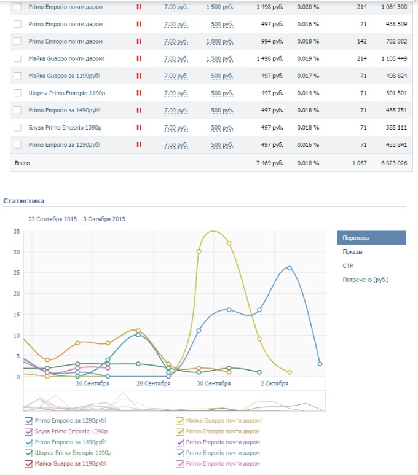
Task: Click pause icon of Шорты Primo Emropio 1190р
Action: (139, 93)
